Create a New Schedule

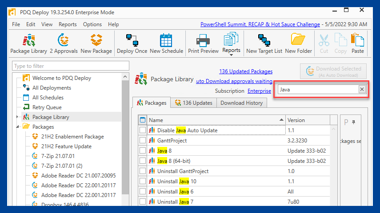[166, 44]
